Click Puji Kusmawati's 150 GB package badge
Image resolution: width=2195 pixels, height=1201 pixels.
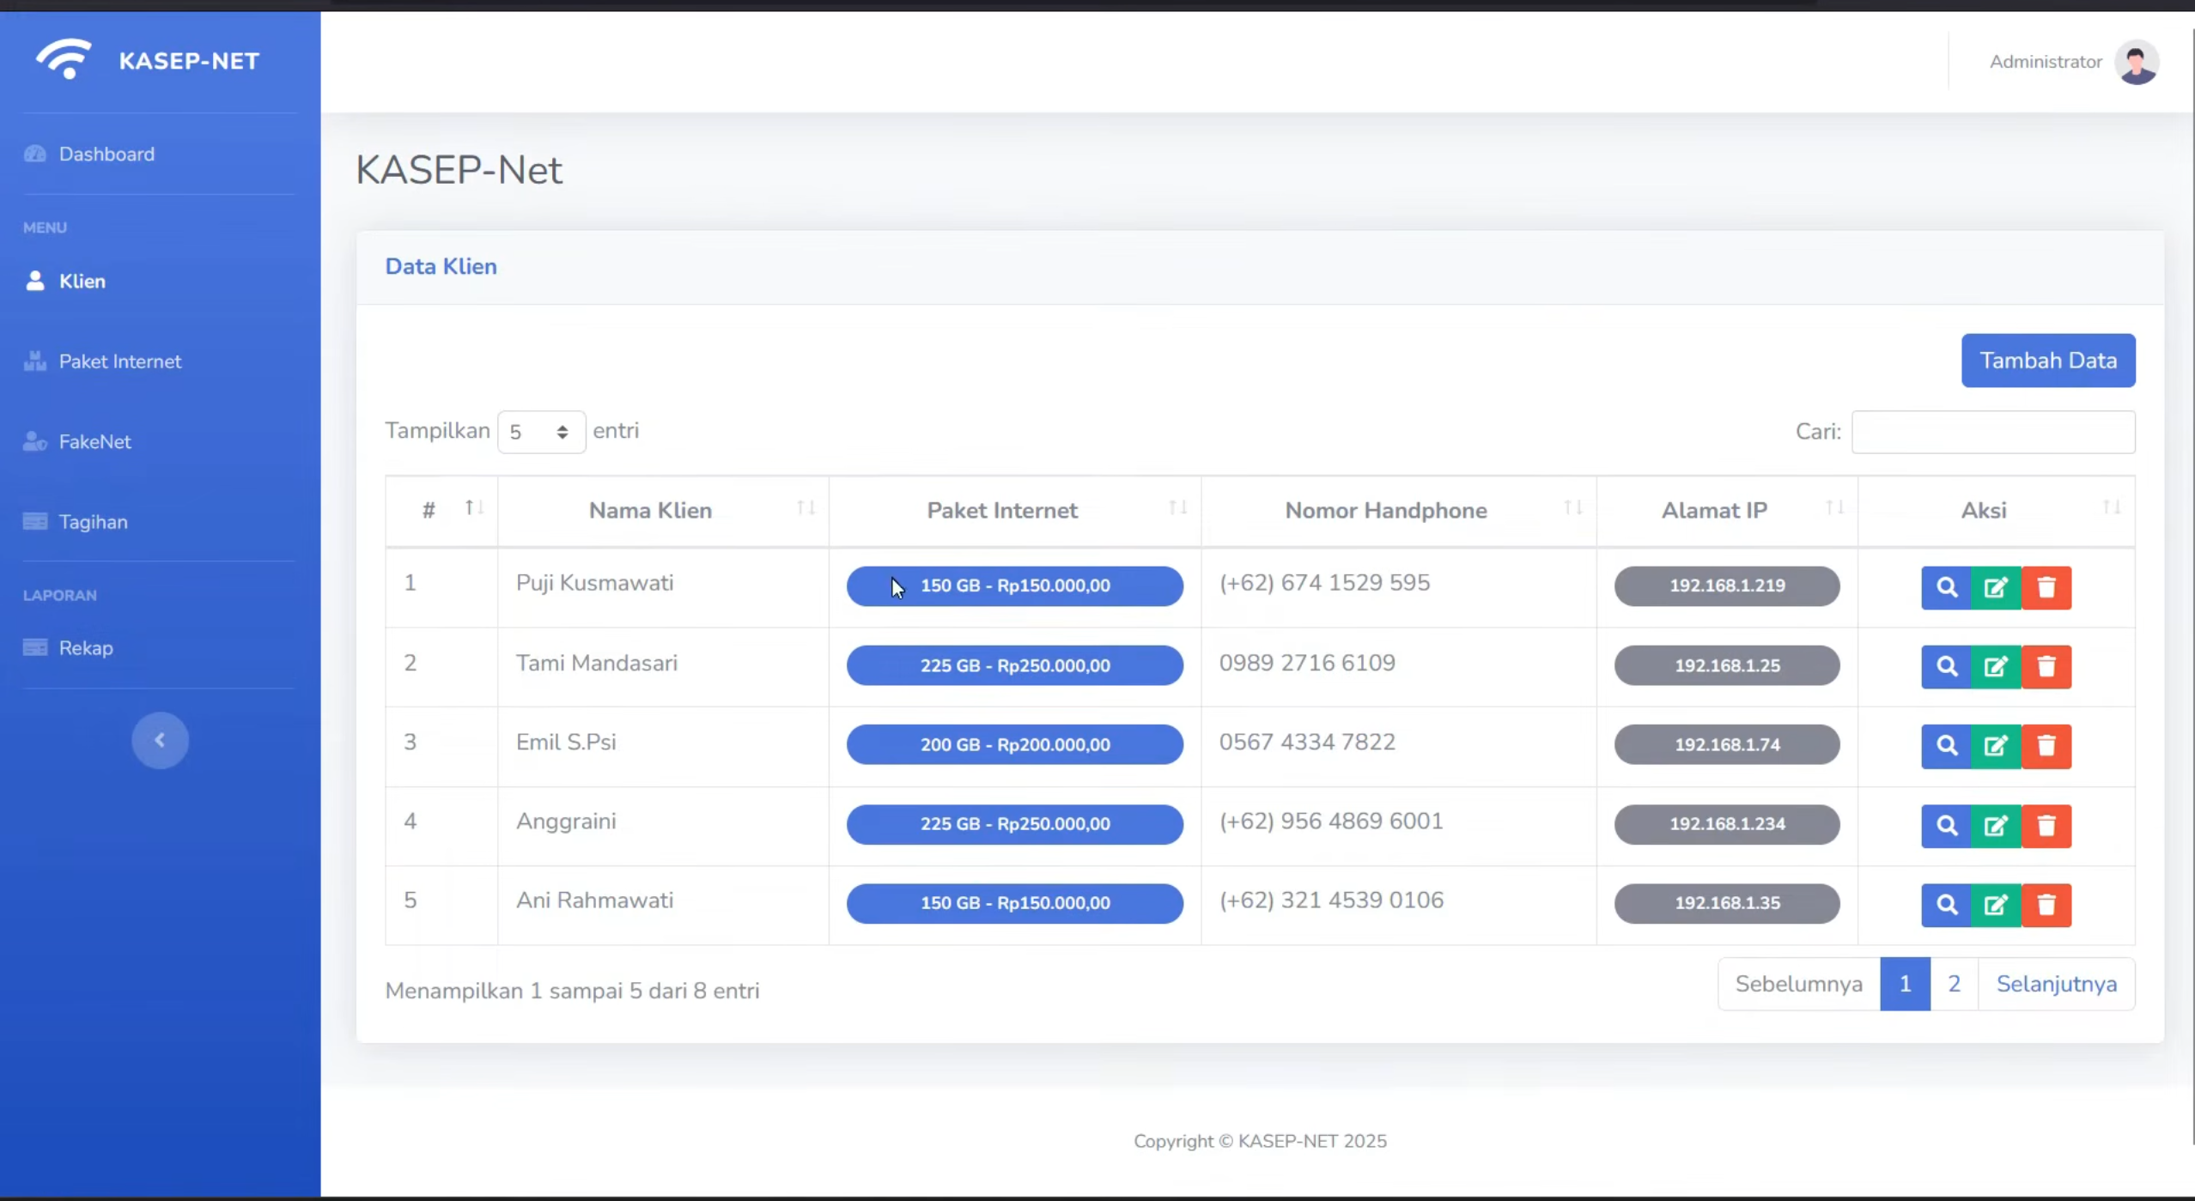(x=1014, y=585)
